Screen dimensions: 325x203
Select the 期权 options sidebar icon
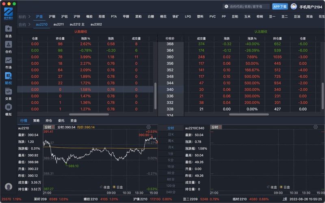[x=8, y=78]
